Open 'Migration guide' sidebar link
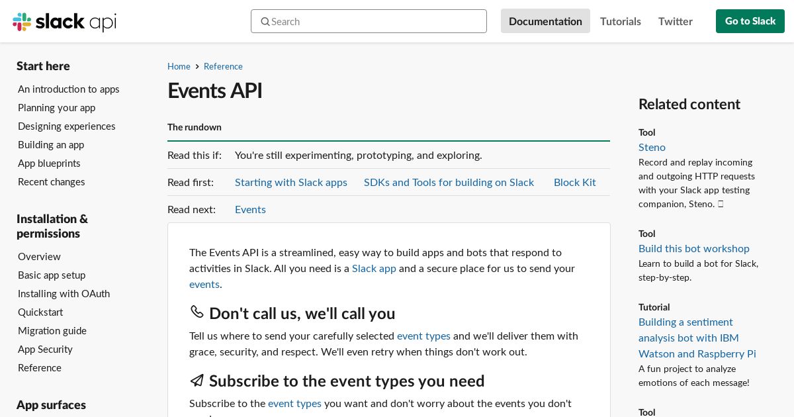The width and height of the screenshot is (794, 417). (x=52, y=330)
